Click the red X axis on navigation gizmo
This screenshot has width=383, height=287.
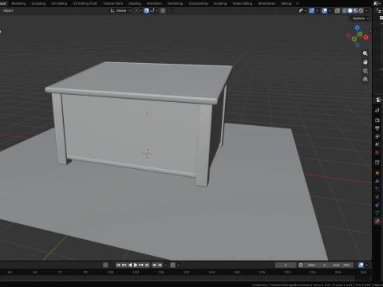point(366,37)
